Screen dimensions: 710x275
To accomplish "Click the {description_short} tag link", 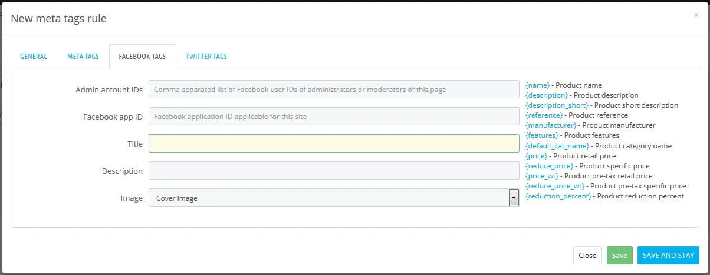I will pyautogui.click(x=557, y=105).
